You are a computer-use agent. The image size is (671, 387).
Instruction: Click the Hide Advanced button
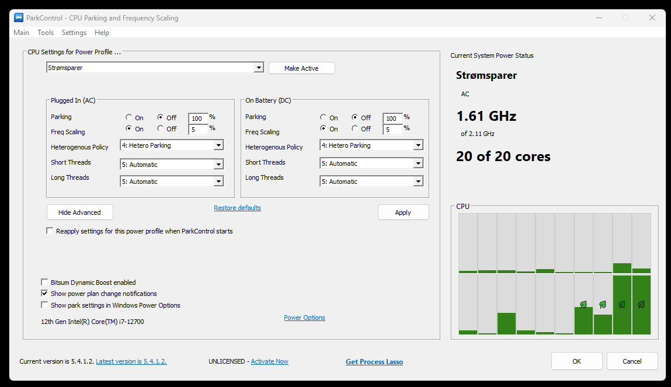click(x=79, y=212)
